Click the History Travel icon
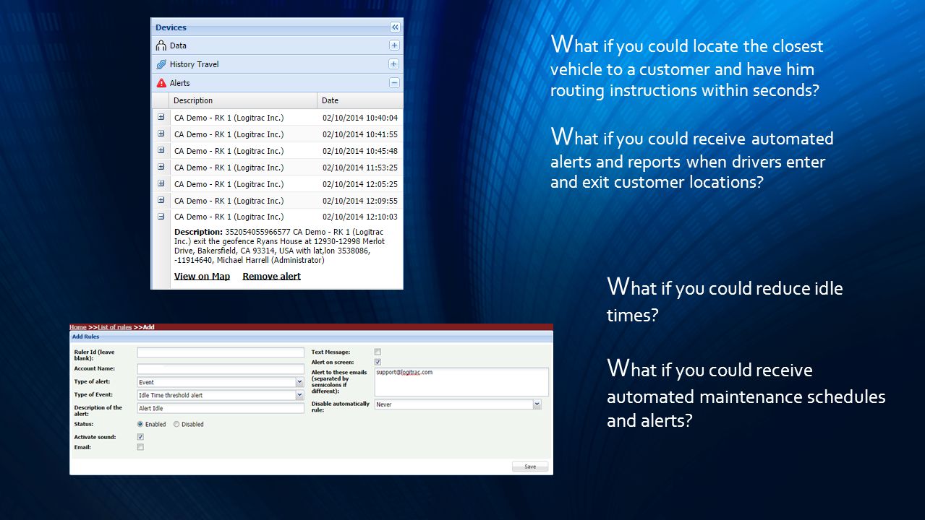 click(x=161, y=64)
